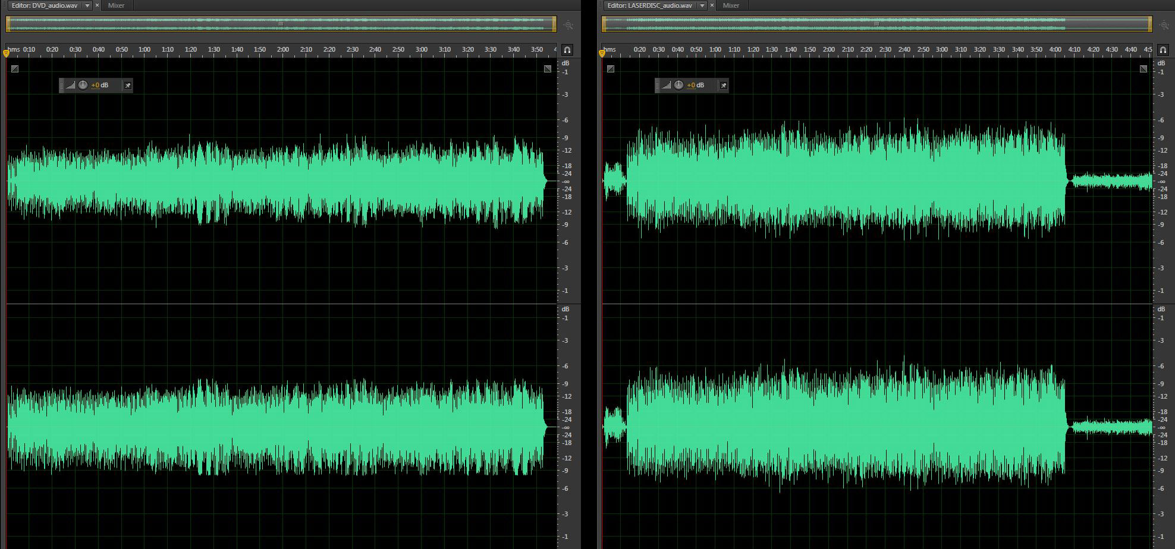Image resolution: width=1175 pixels, height=549 pixels.
Task: Close the DVD_audio.wav editor tab
Action: pos(98,5)
